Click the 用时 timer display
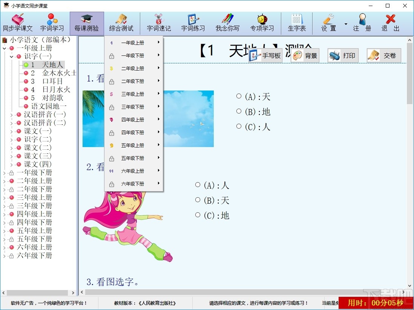This screenshot has width=414, height=310. pos(376,302)
